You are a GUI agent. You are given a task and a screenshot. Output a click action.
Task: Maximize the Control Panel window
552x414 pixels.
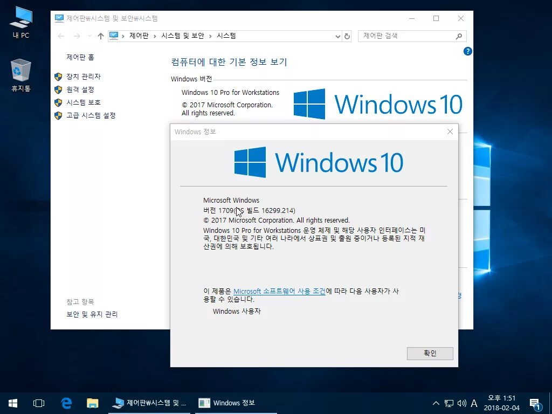coord(436,18)
